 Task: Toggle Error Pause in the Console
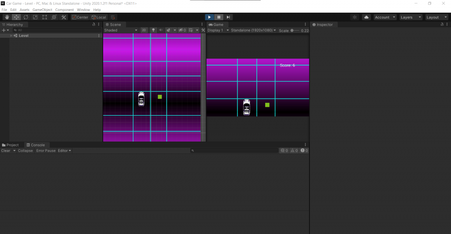(46, 150)
